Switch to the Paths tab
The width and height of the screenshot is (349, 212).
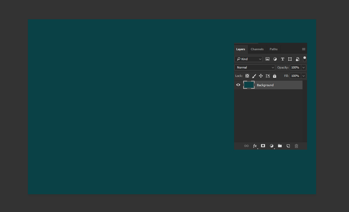point(274,49)
